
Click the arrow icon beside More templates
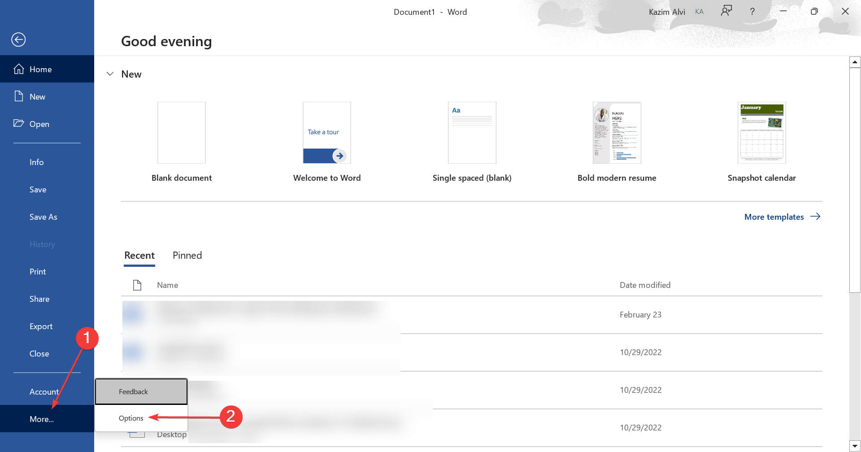(815, 217)
